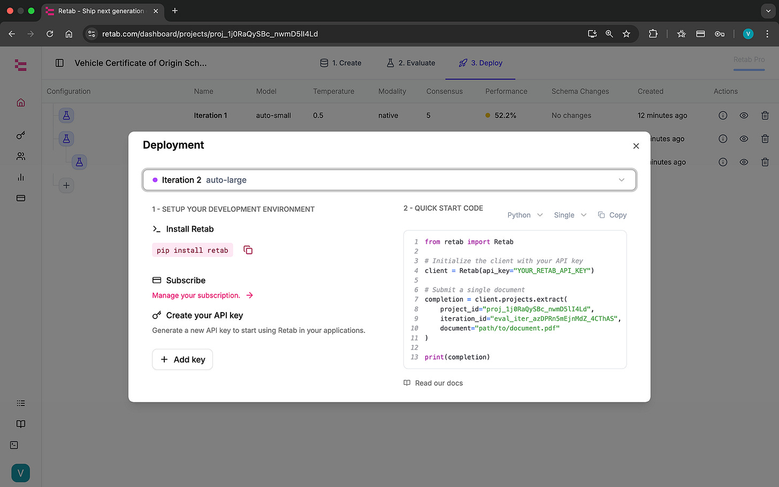Open the Python language dropdown
Image resolution: width=779 pixels, height=487 pixels.
click(x=525, y=215)
